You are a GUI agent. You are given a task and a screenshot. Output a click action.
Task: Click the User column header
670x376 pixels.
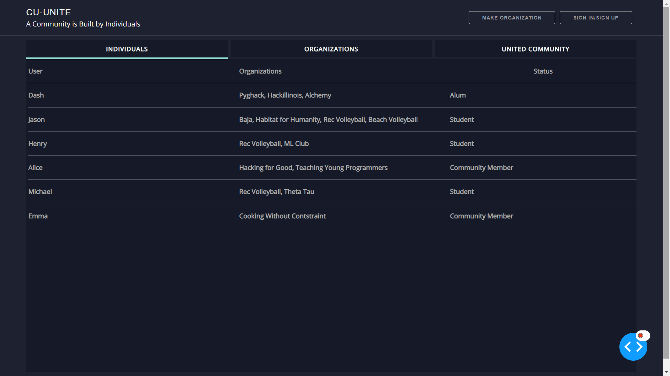click(x=35, y=71)
